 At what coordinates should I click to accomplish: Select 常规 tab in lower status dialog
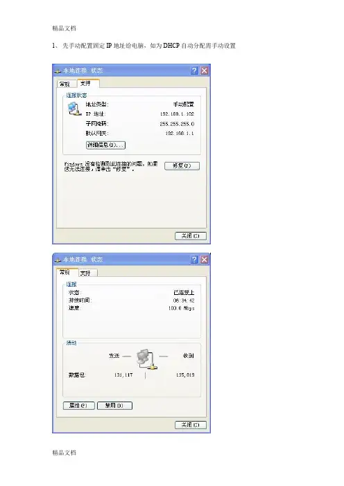(67, 272)
